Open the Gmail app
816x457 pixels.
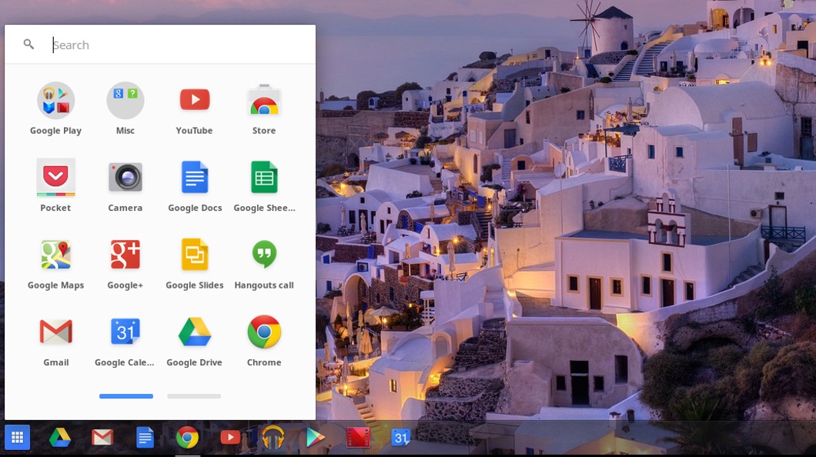(55, 331)
